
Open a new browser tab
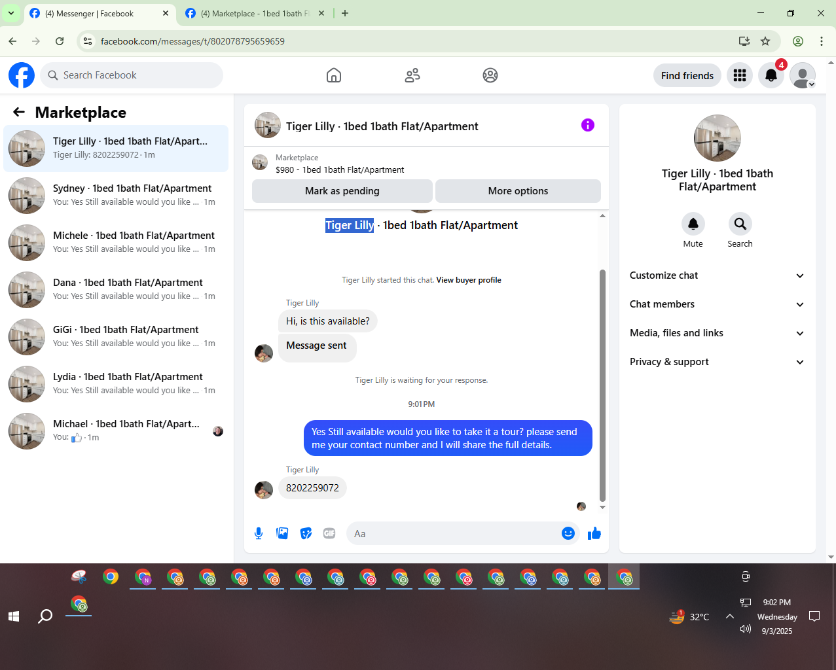point(345,13)
